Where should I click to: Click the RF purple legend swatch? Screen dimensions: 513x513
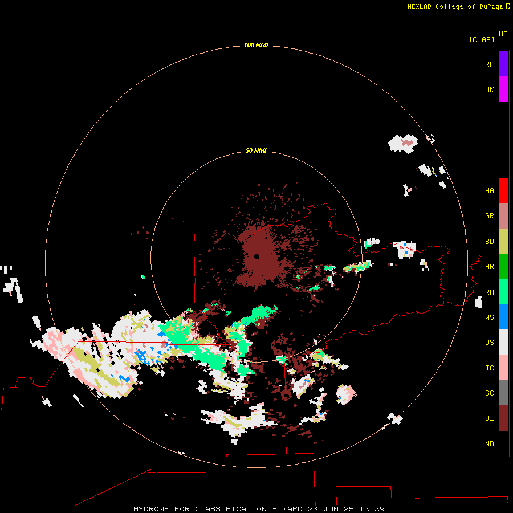503,64
